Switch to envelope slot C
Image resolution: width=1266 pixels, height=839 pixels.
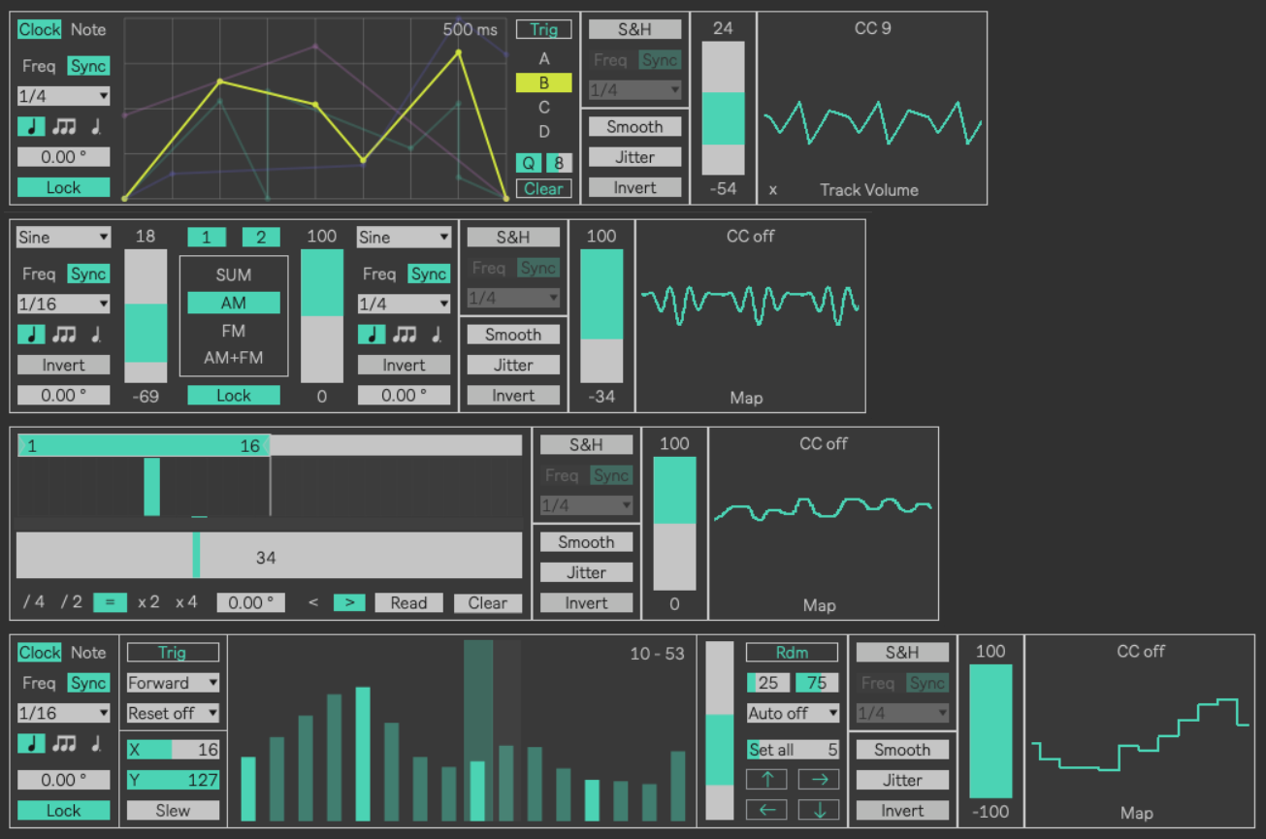click(543, 108)
